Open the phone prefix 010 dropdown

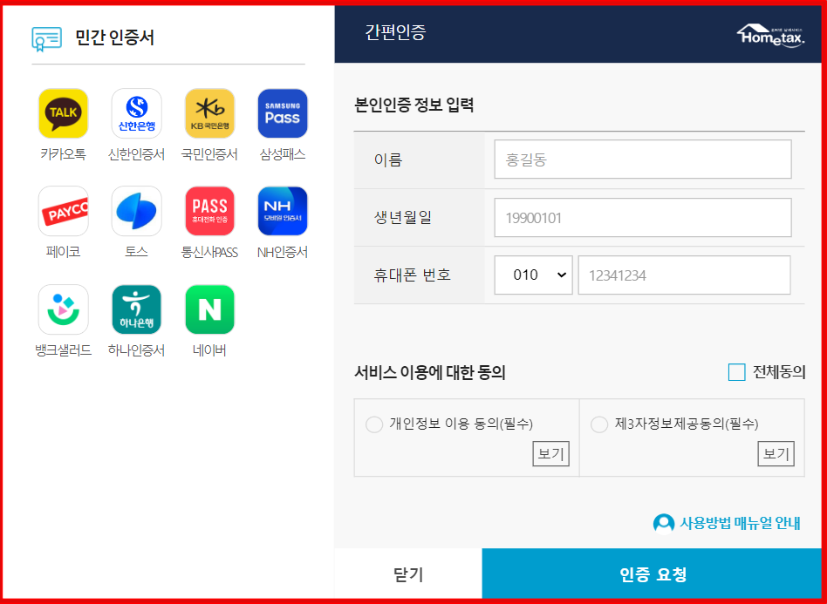pos(533,275)
